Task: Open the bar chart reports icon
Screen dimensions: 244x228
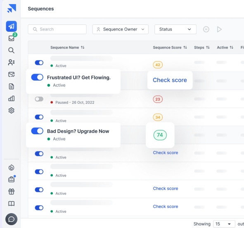Action: [x=12, y=98]
